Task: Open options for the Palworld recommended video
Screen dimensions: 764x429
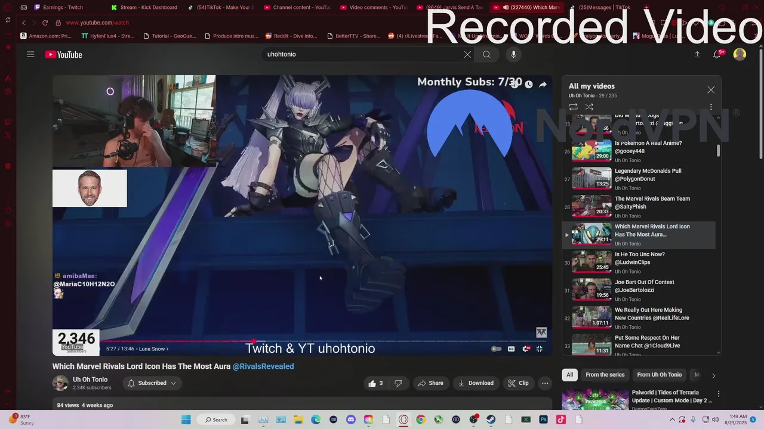Action: [x=719, y=394]
